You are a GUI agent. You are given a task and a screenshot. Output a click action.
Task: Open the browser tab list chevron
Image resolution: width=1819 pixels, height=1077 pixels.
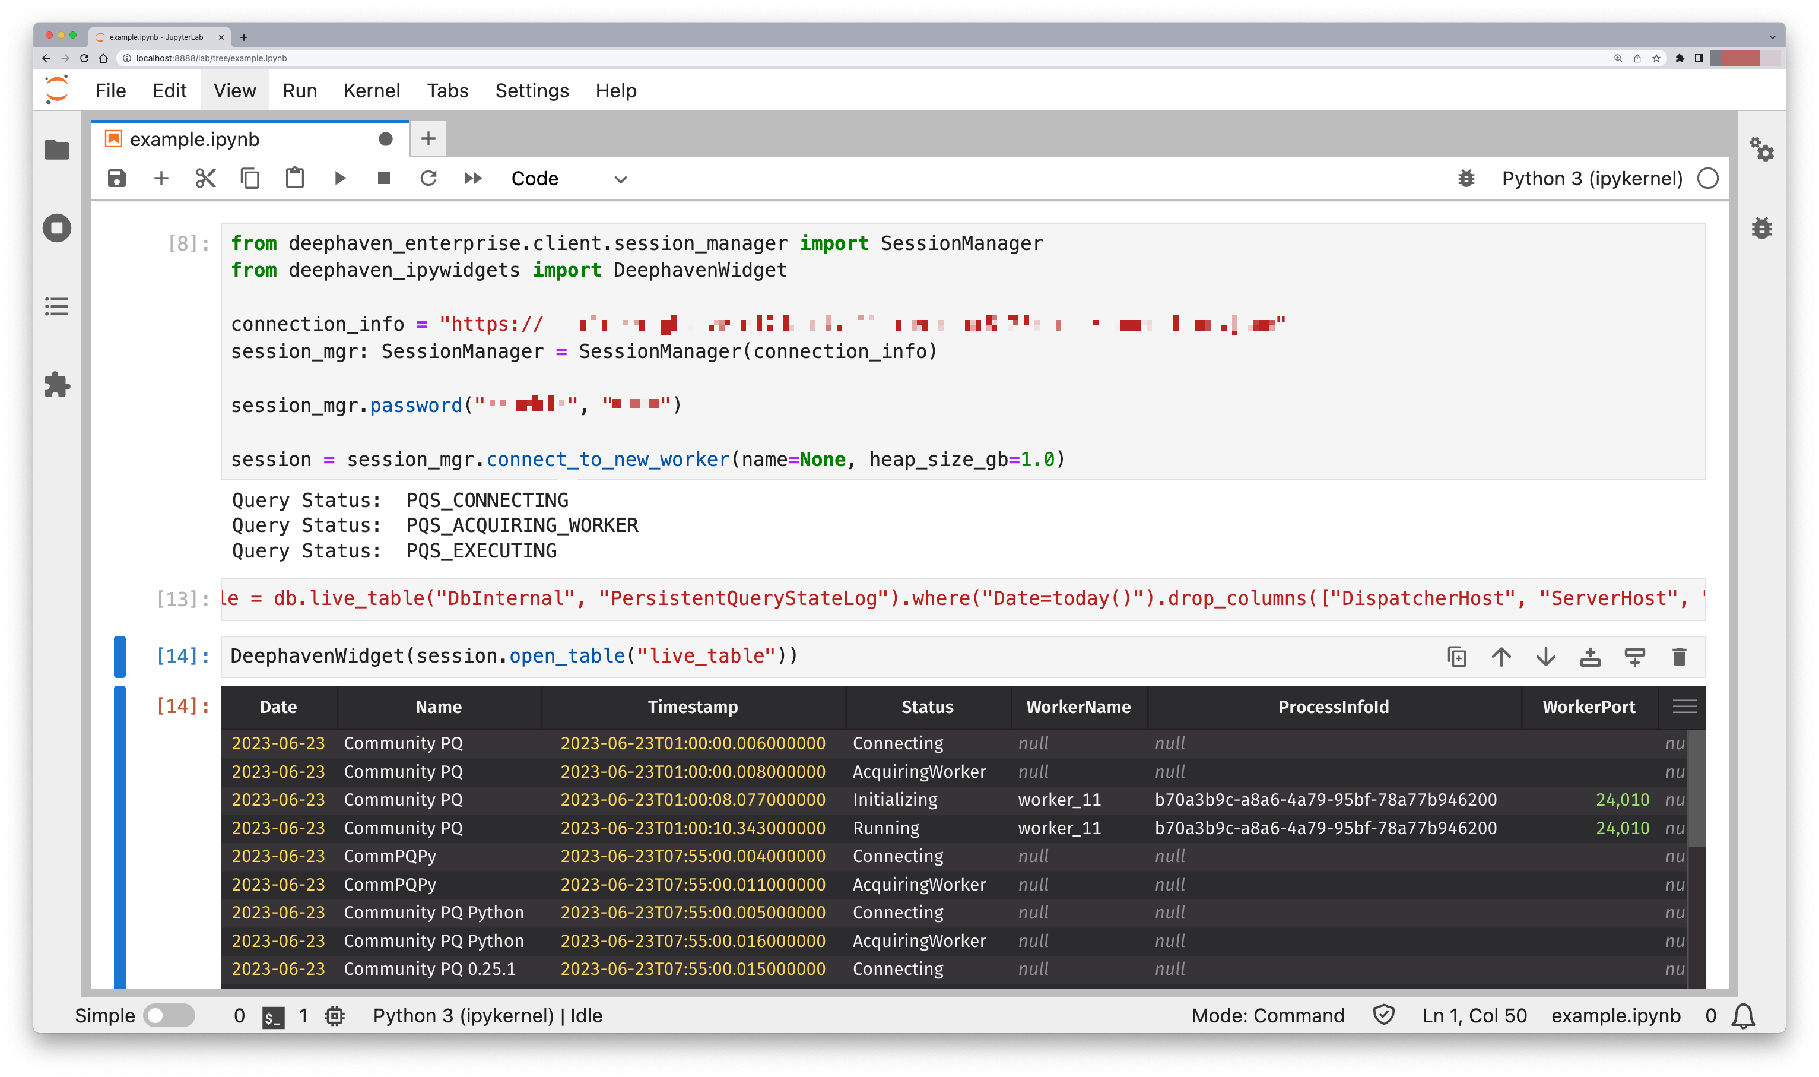pyautogui.click(x=1772, y=37)
